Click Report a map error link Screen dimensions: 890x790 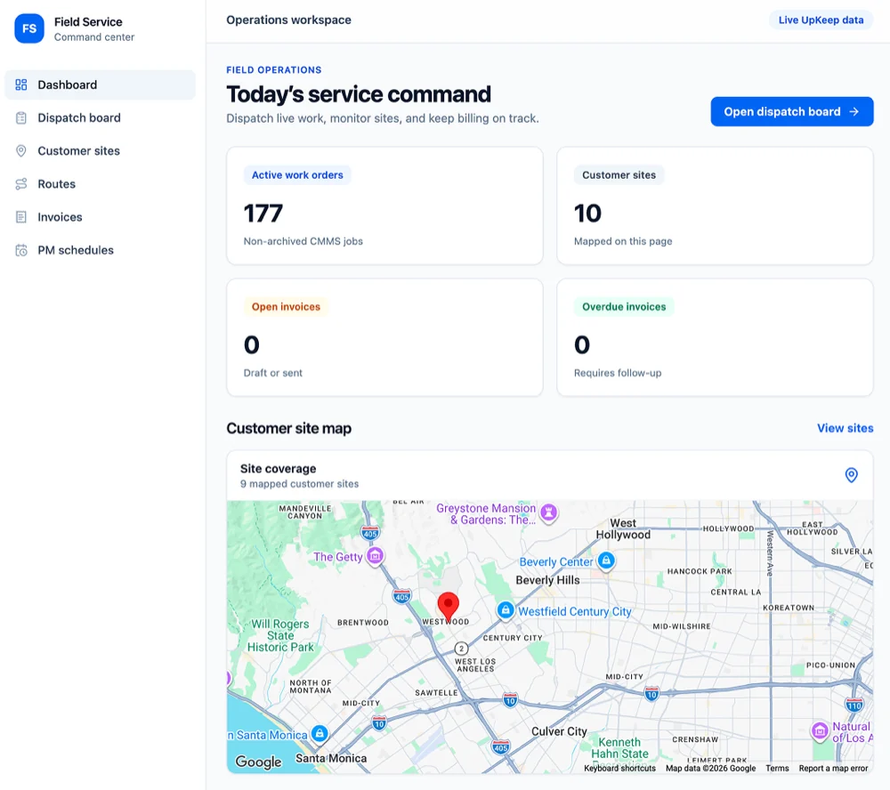[833, 768]
